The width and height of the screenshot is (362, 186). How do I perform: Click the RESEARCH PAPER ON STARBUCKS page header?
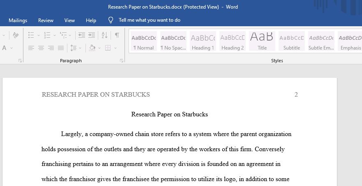coord(96,94)
